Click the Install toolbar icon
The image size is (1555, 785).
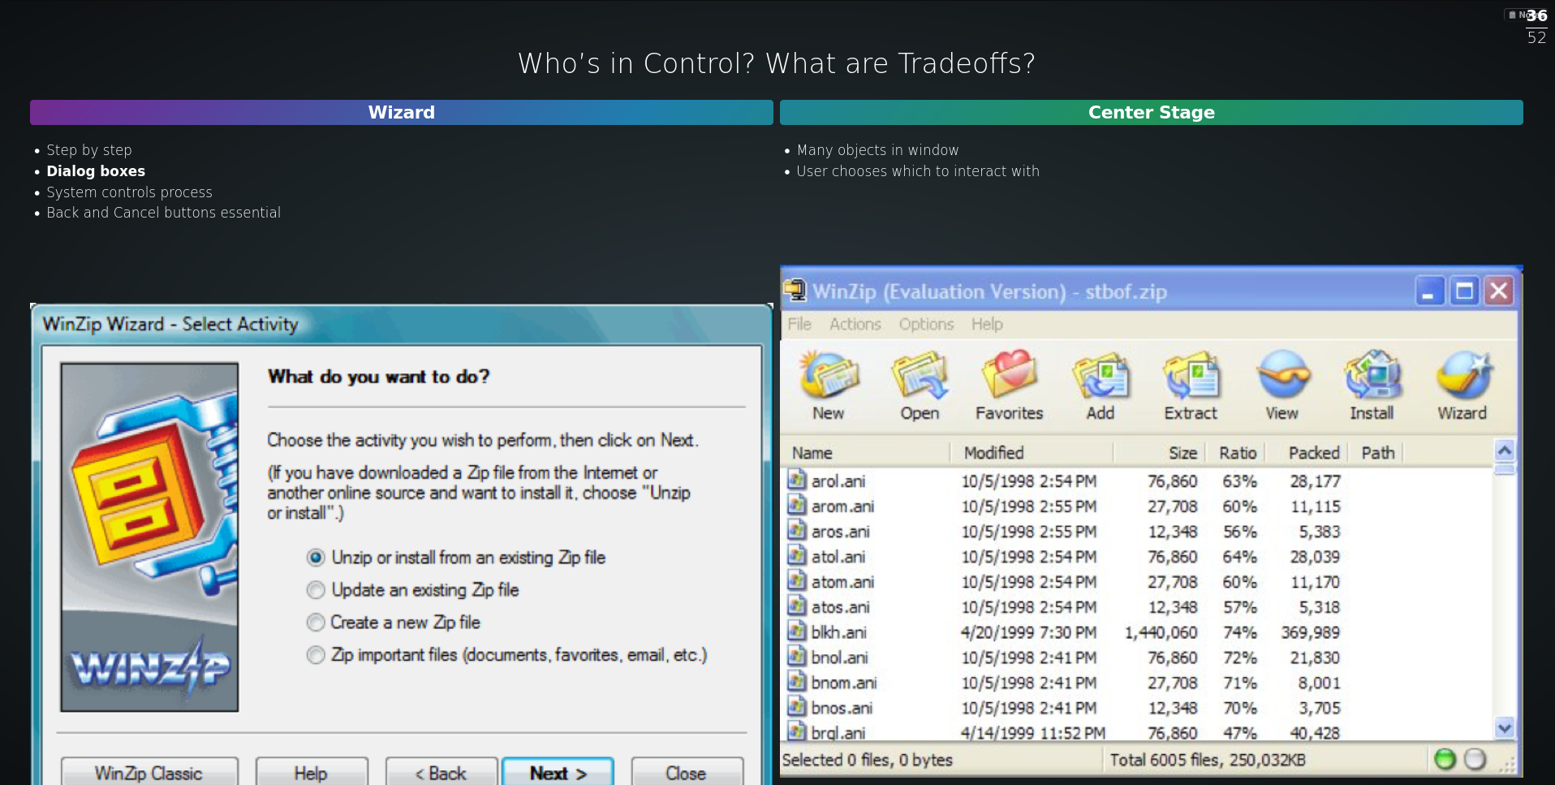click(x=1372, y=386)
